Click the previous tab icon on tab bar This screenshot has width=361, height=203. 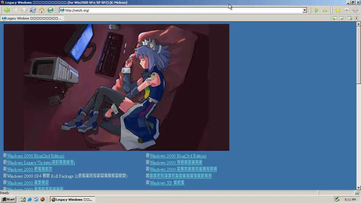click(x=334, y=18)
